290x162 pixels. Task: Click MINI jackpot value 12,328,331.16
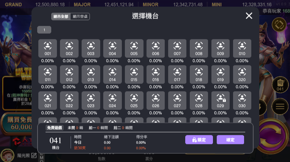(x=257, y=5)
